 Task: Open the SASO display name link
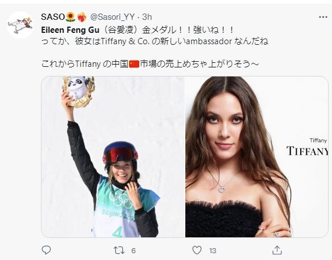click(x=53, y=17)
